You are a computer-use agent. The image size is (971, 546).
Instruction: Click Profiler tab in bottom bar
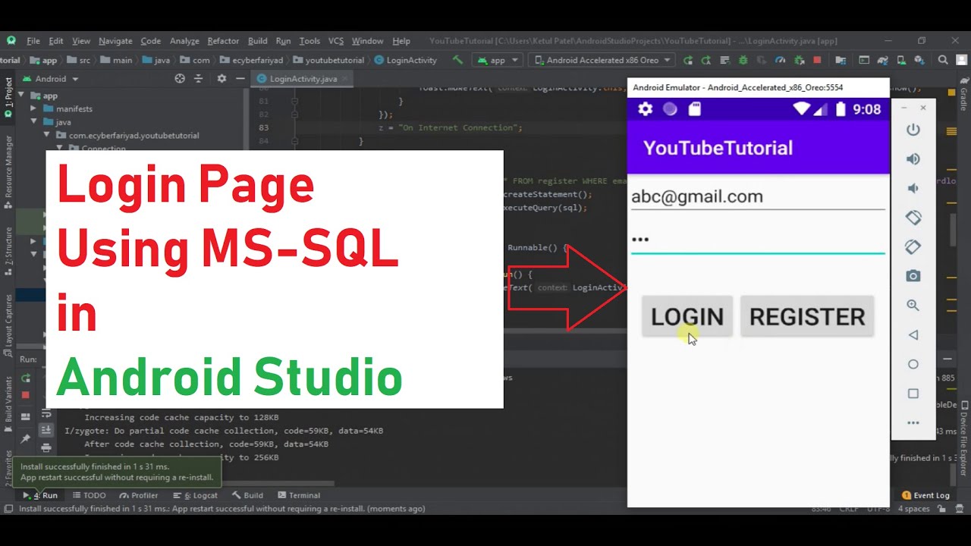pyautogui.click(x=139, y=495)
